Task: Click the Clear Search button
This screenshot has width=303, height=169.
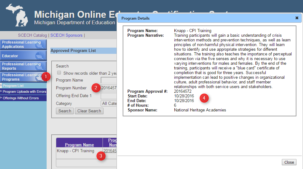Action: tap(89, 111)
